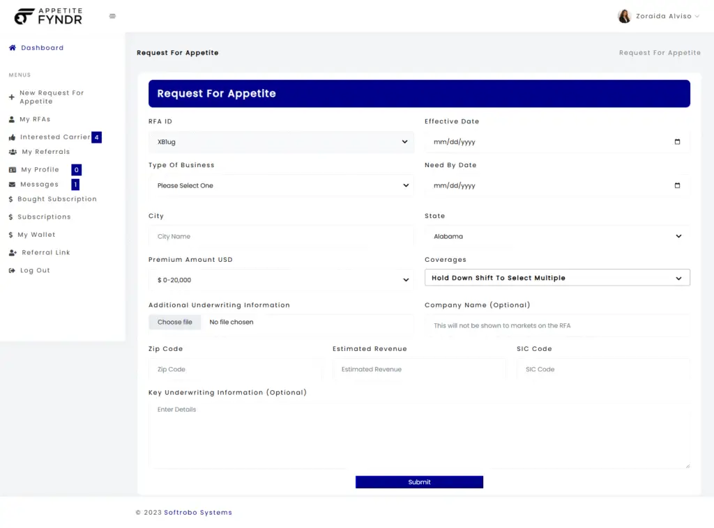
Task: Open Messages menu item
Action: (40, 184)
